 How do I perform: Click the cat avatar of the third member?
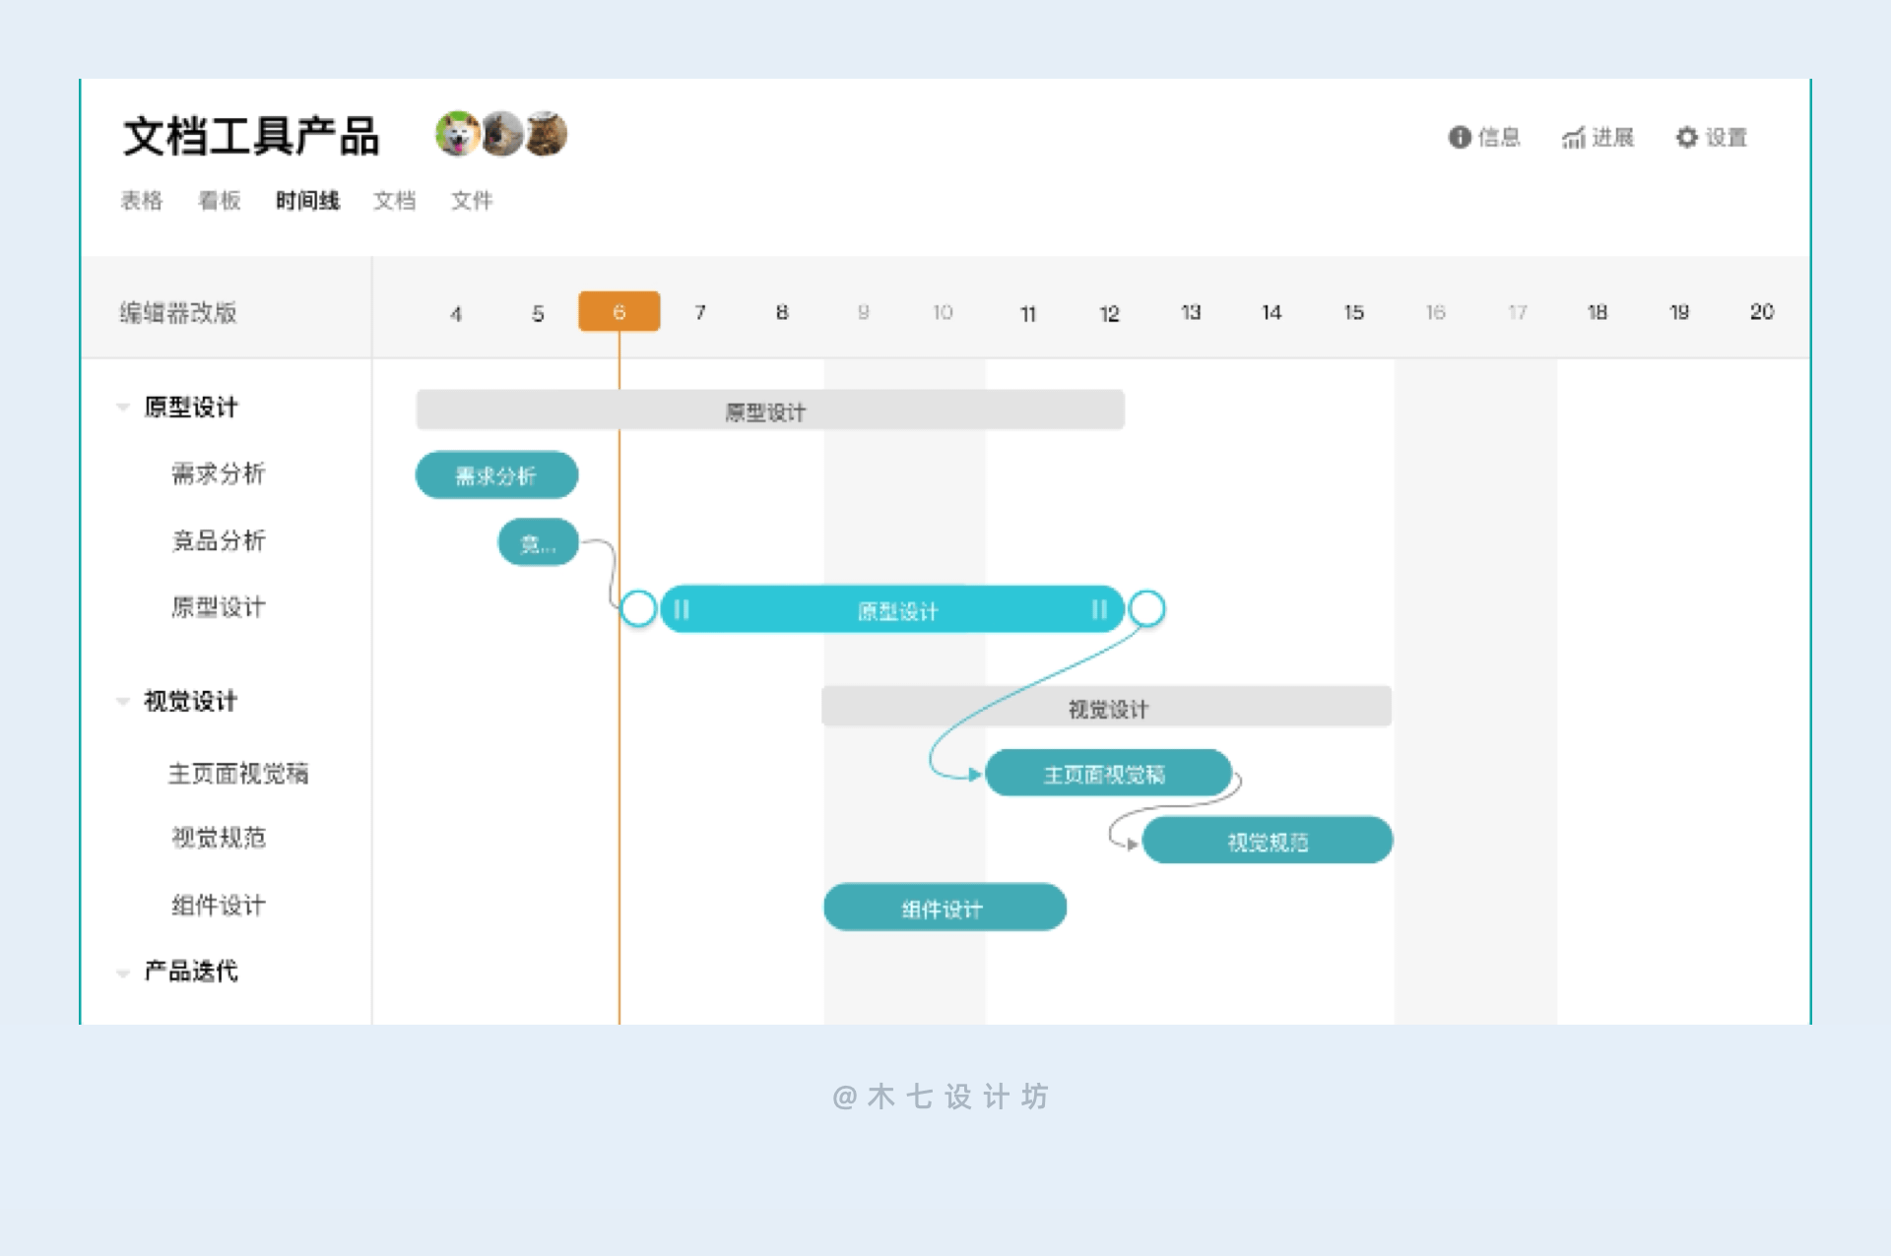547,134
